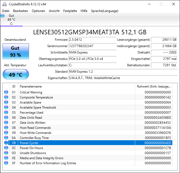Image resolution: width=180 pixels, height=173 pixels.
Task: Click the Firmware field 2.5.0412
Action: (92, 40)
